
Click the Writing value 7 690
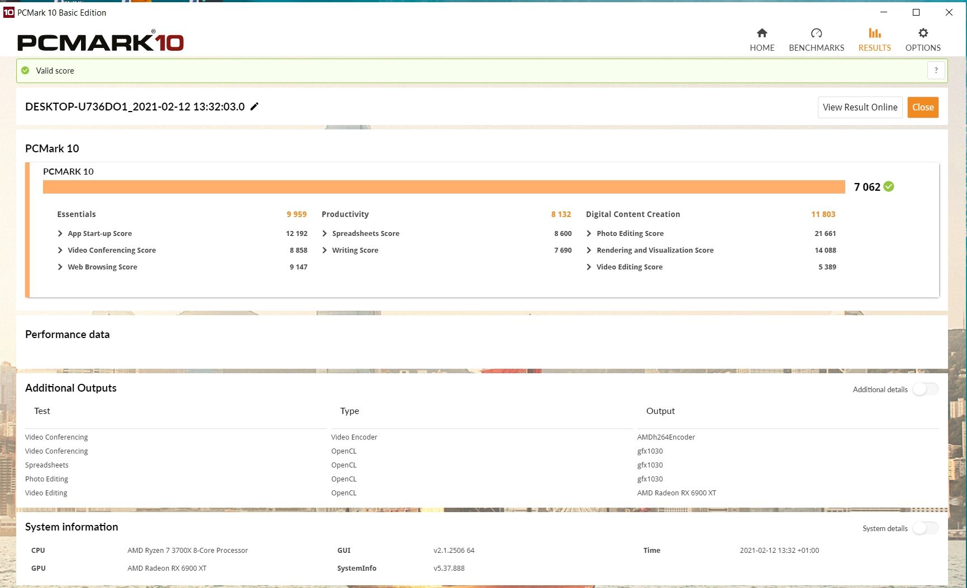[563, 250]
